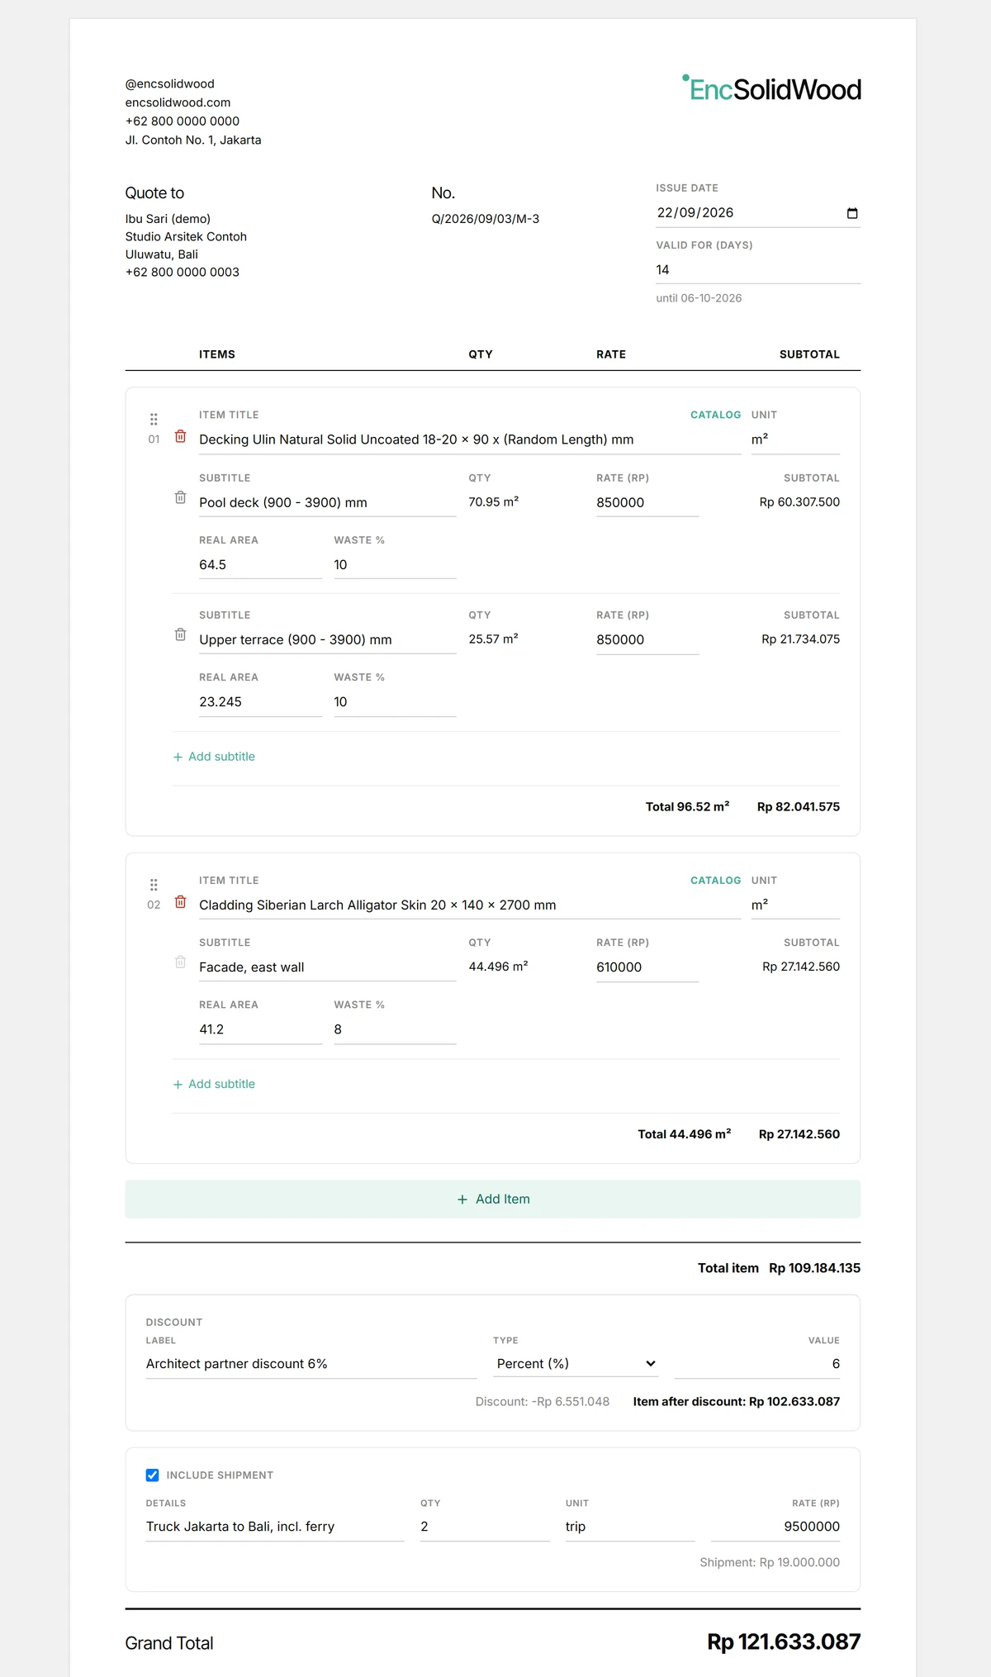Image resolution: width=991 pixels, height=1677 pixels.
Task: Grab the drag handle of item 01
Action: 154,420
